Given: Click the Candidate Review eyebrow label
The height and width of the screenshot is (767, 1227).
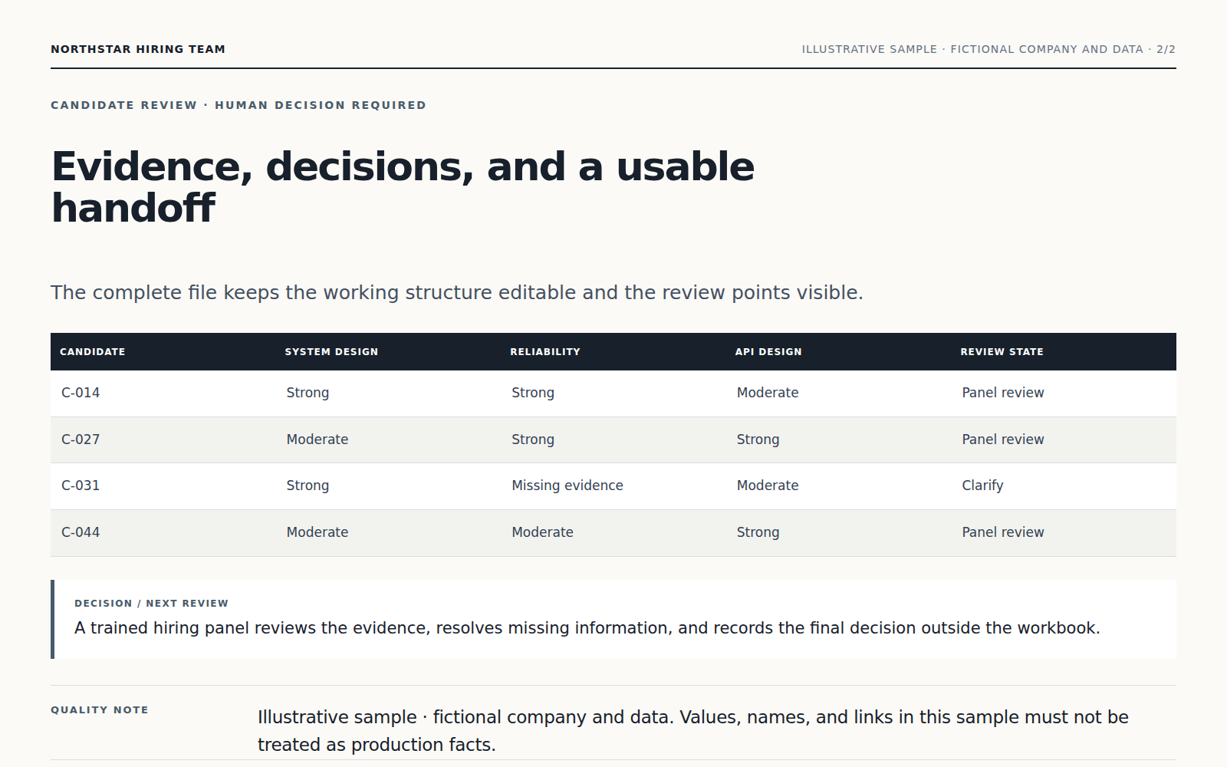Looking at the screenshot, I should pyautogui.click(x=238, y=105).
